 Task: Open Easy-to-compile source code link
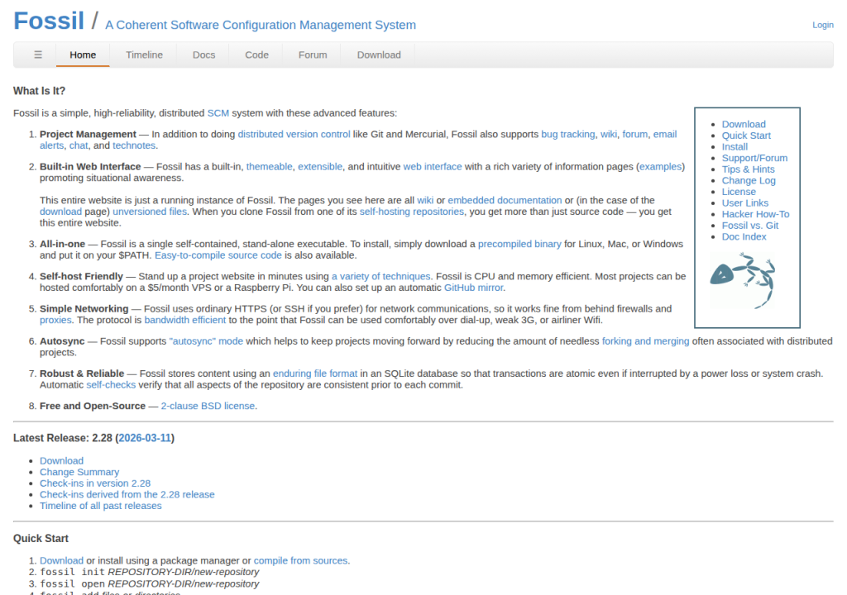pyautogui.click(x=218, y=255)
